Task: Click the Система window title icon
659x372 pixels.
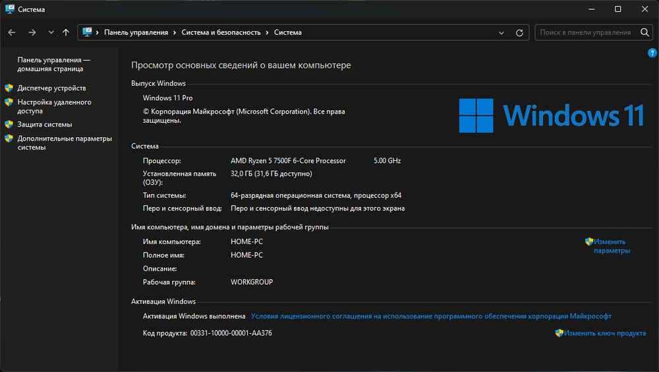Action: [10, 9]
